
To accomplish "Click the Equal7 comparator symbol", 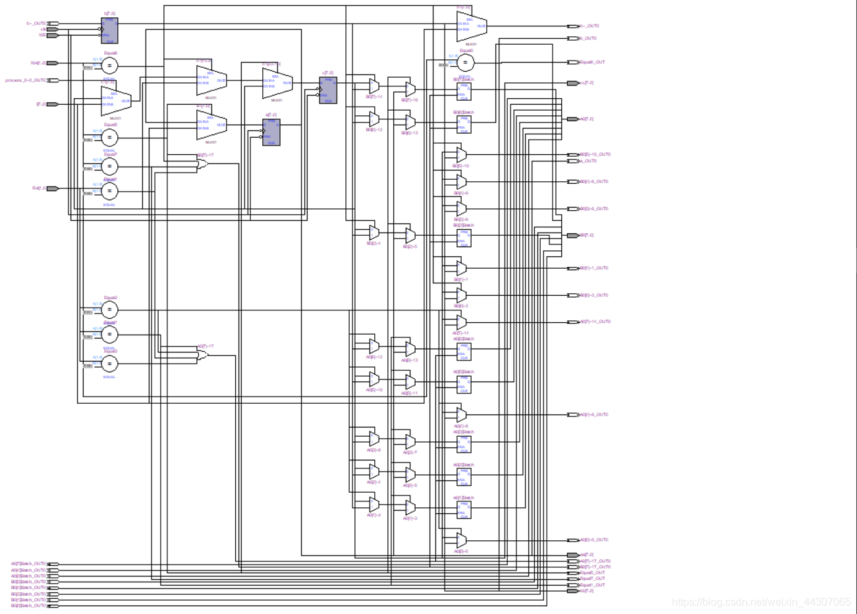I will coord(109,166).
